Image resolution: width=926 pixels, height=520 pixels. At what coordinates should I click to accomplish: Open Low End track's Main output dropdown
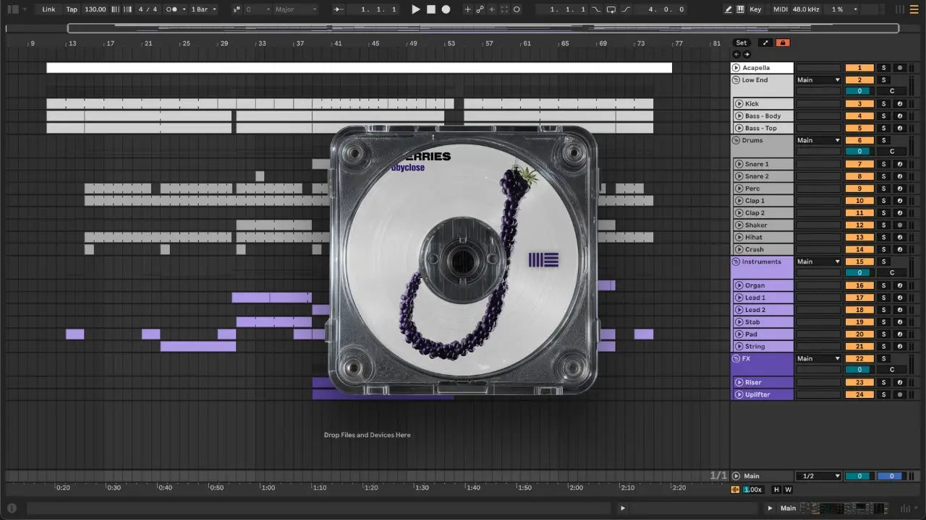coord(818,80)
